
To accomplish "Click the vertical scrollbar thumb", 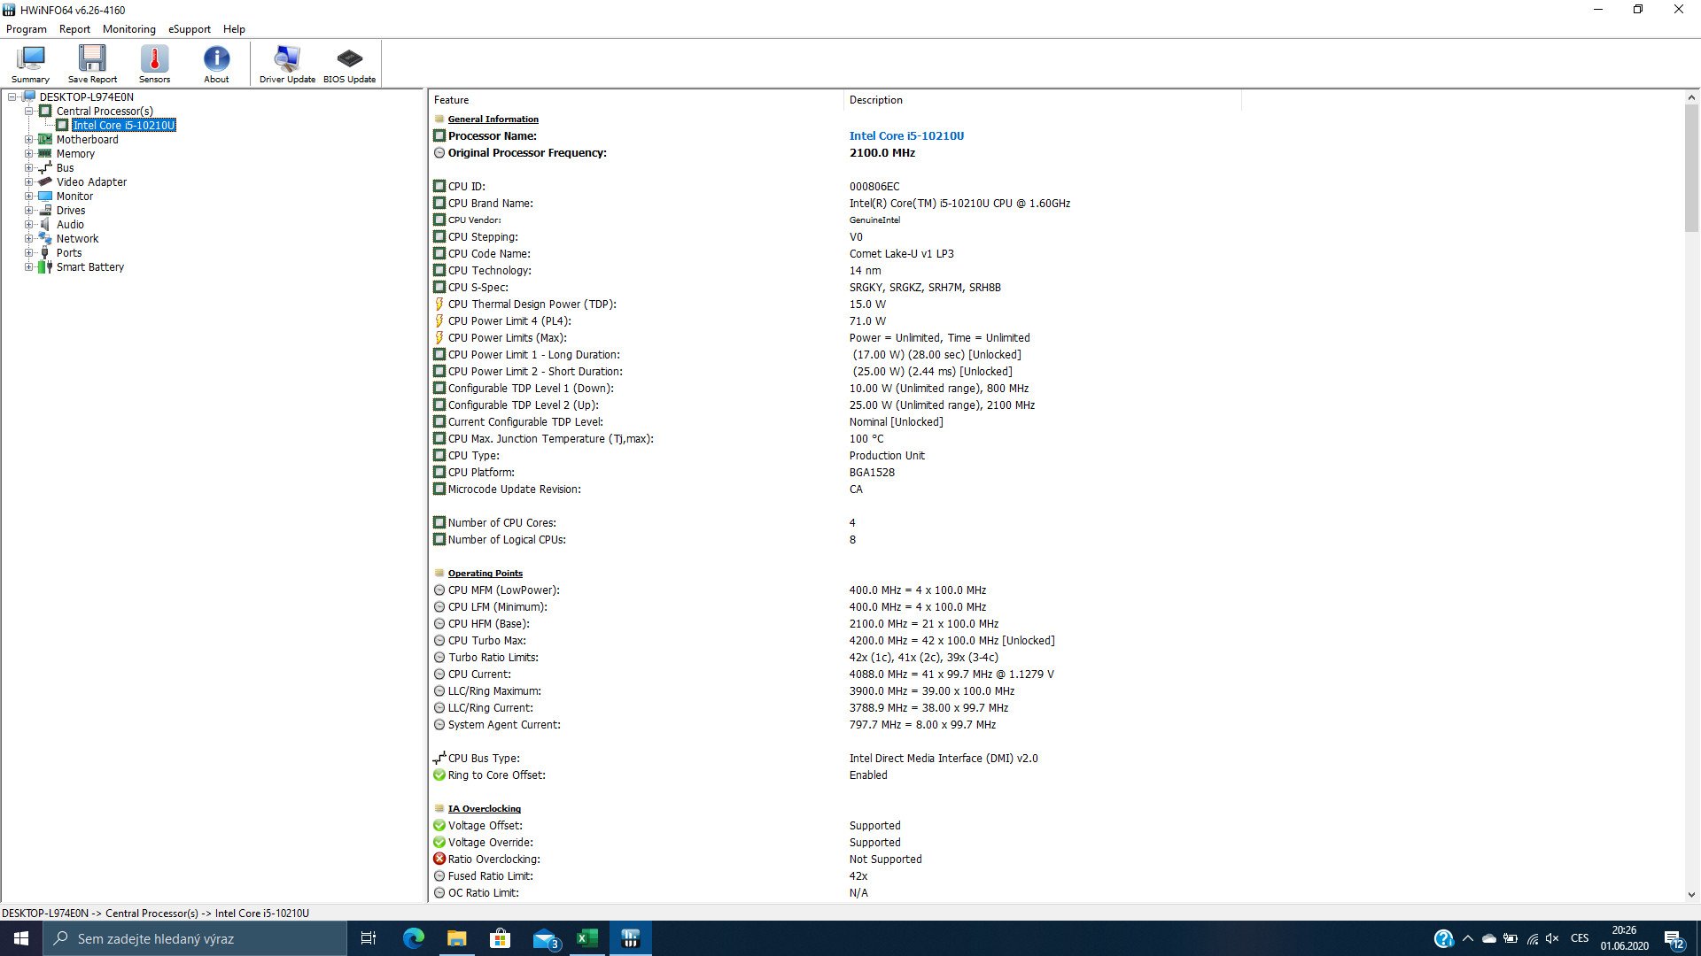I will 1691,168.
